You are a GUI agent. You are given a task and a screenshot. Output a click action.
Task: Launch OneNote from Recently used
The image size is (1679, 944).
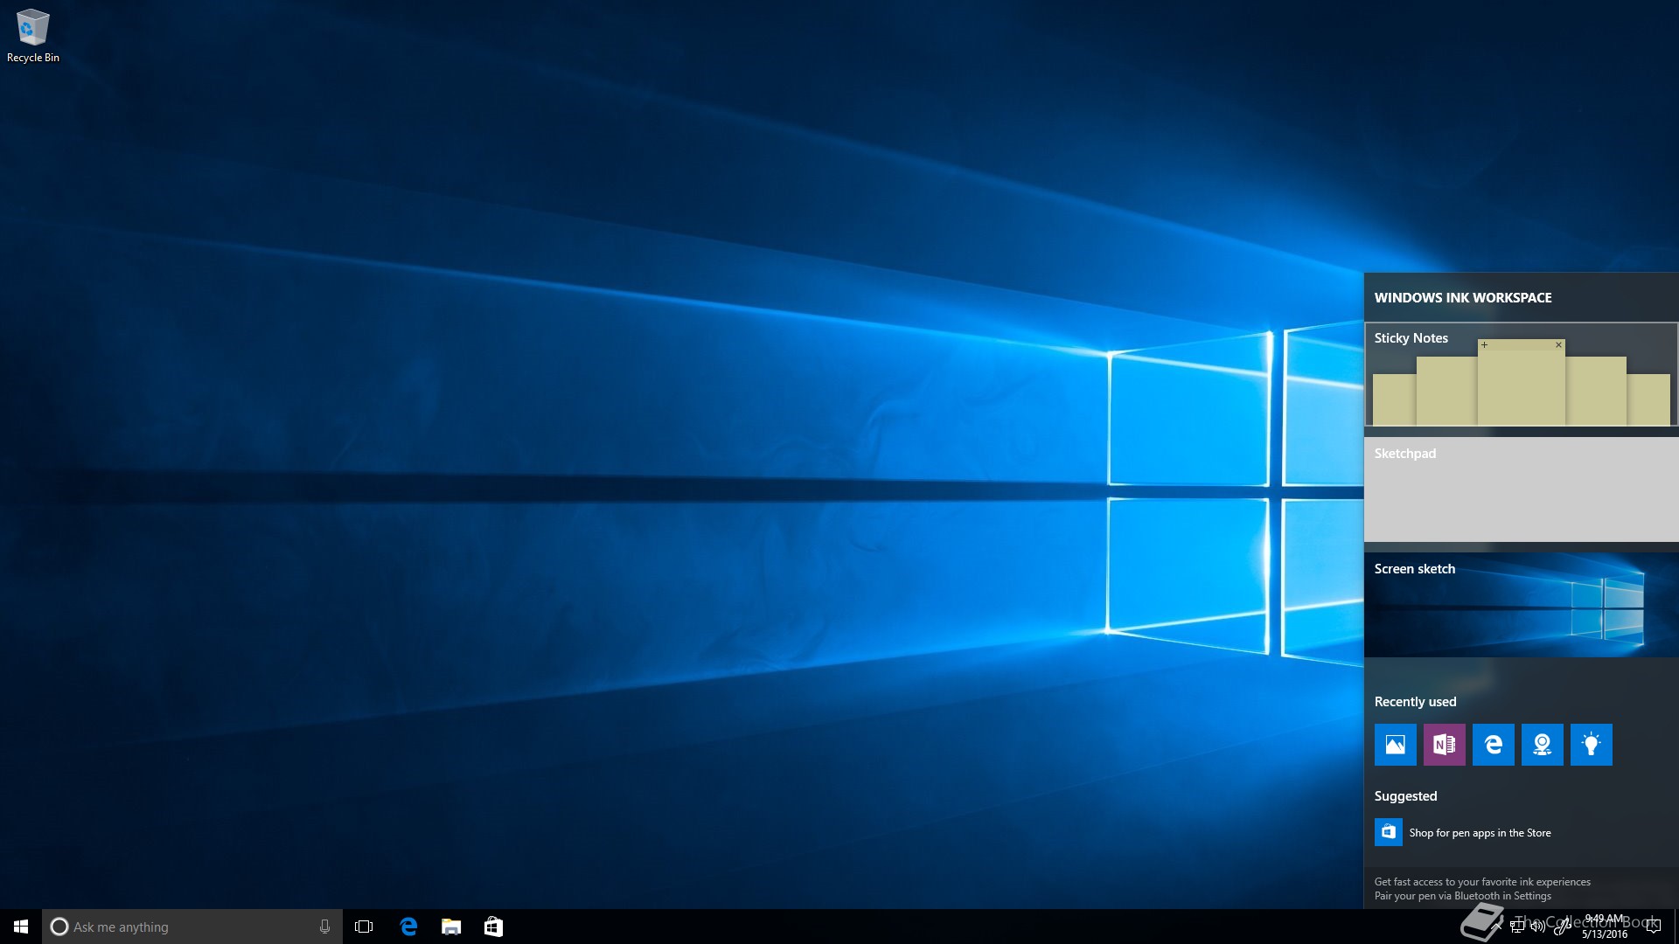pyautogui.click(x=1445, y=745)
